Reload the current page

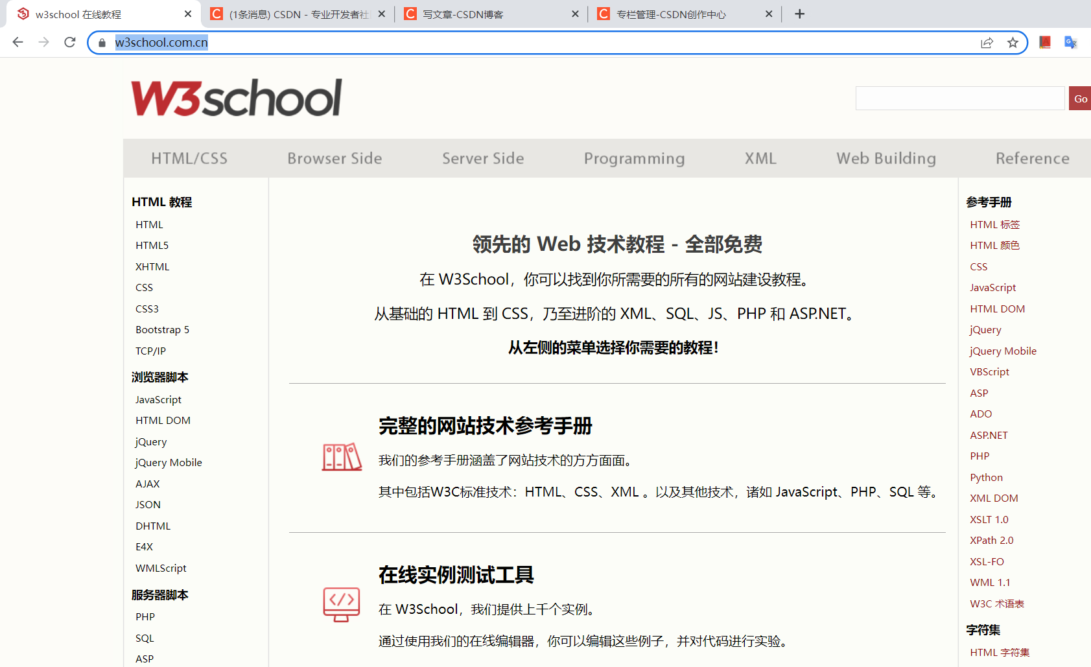(70, 42)
